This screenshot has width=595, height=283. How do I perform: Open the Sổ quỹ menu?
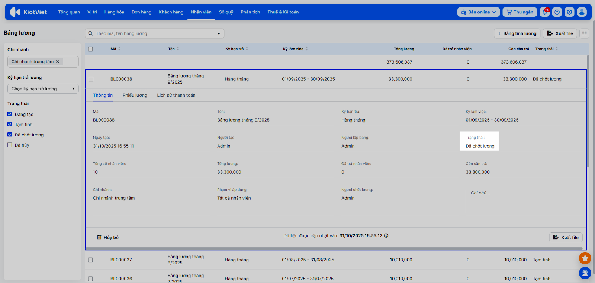click(x=226, y=12)
